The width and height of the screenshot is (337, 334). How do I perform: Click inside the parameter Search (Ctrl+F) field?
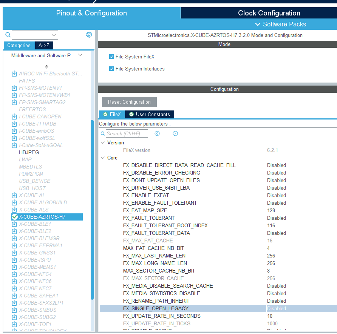pyautogui.click(x=127, y=133)
